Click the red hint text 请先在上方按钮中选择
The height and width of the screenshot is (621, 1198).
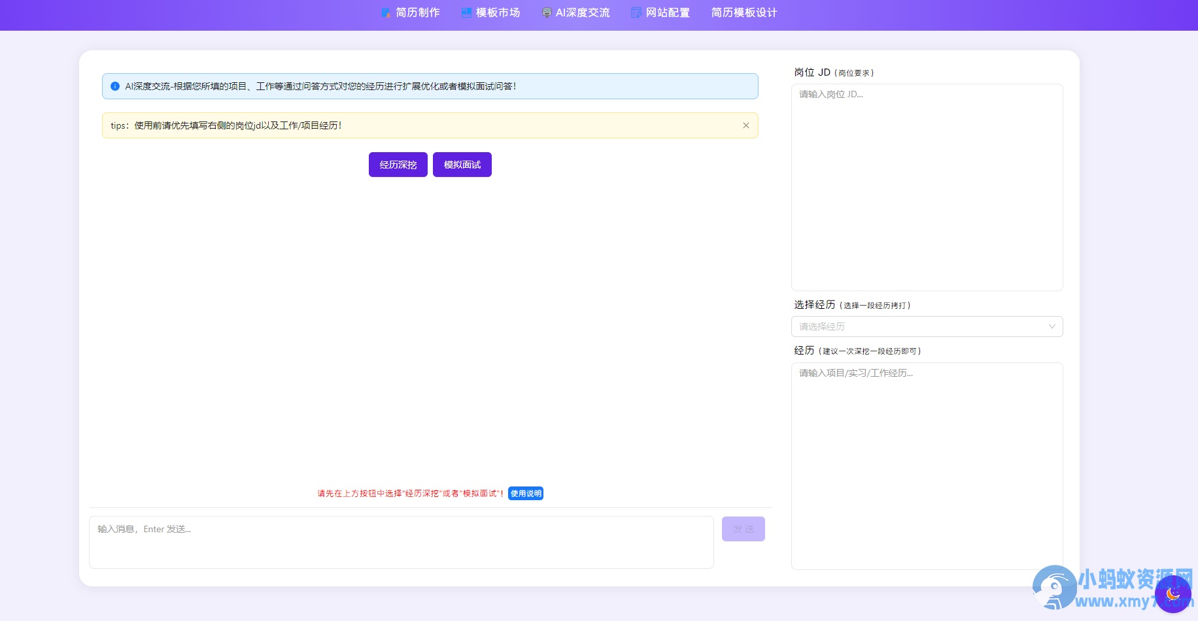[x=411, y=494]
